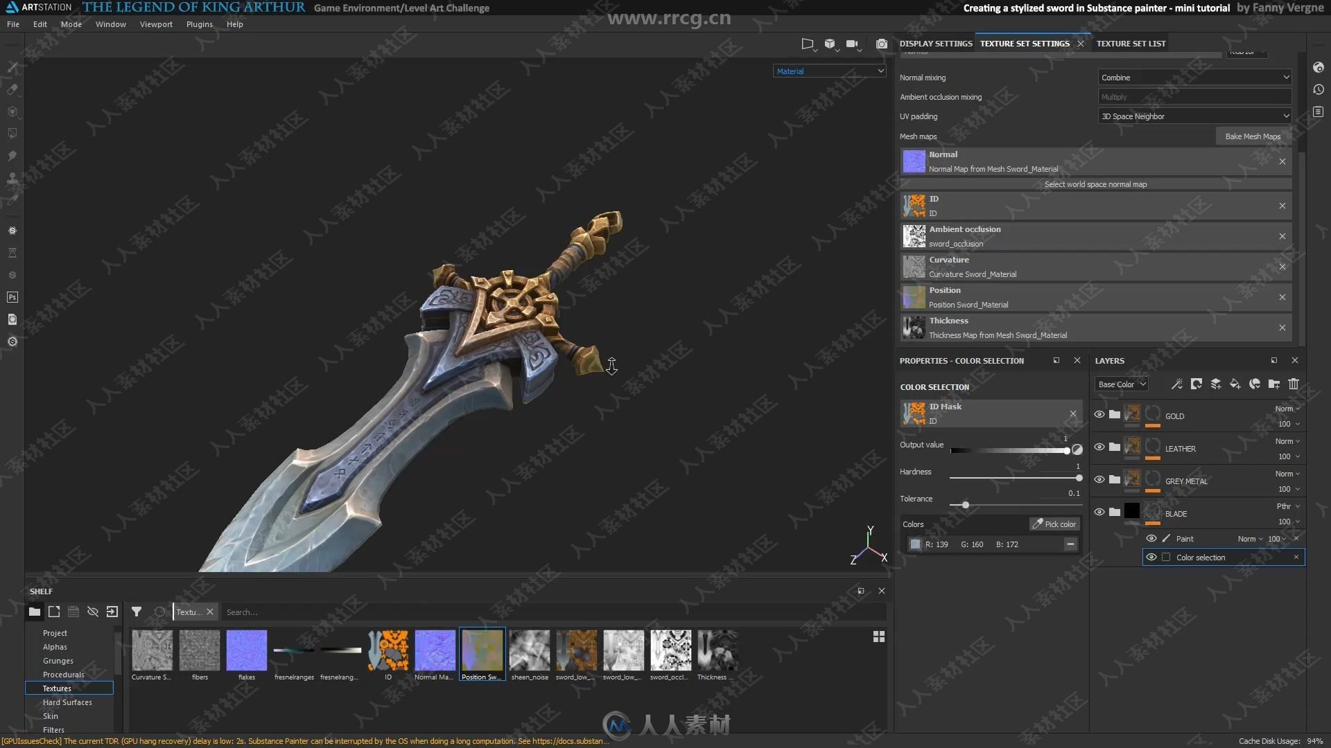Select the Eraser tool in left toolbar
This screenshot has width=1331, height=748.
(12, 89)
